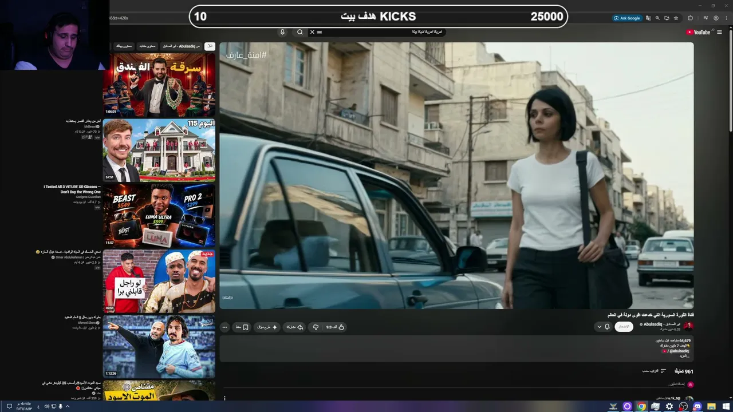Open the Chrome zoom magnifier icon

pos(657,18)
